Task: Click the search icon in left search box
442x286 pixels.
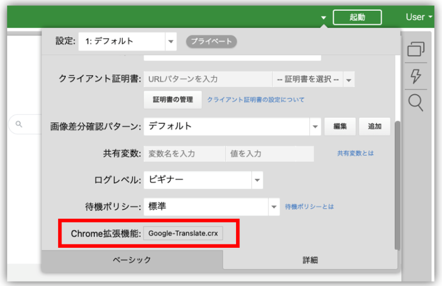Action: pos(19,124)
